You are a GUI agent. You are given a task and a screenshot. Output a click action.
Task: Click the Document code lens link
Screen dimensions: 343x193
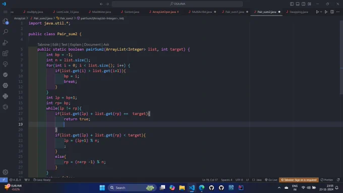pyautogui.click(x=92, y=44)
